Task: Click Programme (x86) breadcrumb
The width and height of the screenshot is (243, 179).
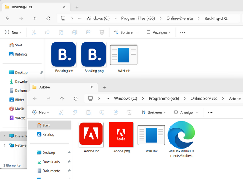Action: click(x=164, y=99)
